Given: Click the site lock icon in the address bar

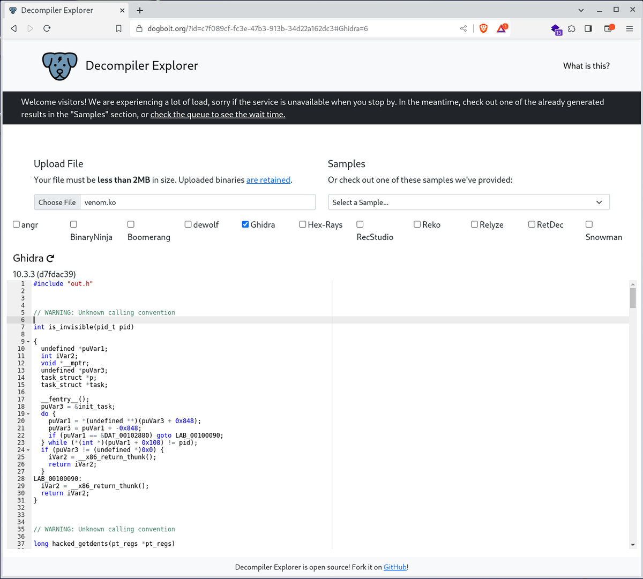Looking at the screenshot, I should click(139, 28).
